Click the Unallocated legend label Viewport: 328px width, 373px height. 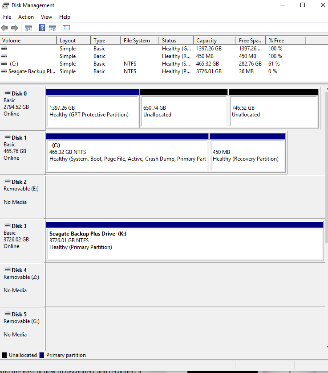click(23, 355)
